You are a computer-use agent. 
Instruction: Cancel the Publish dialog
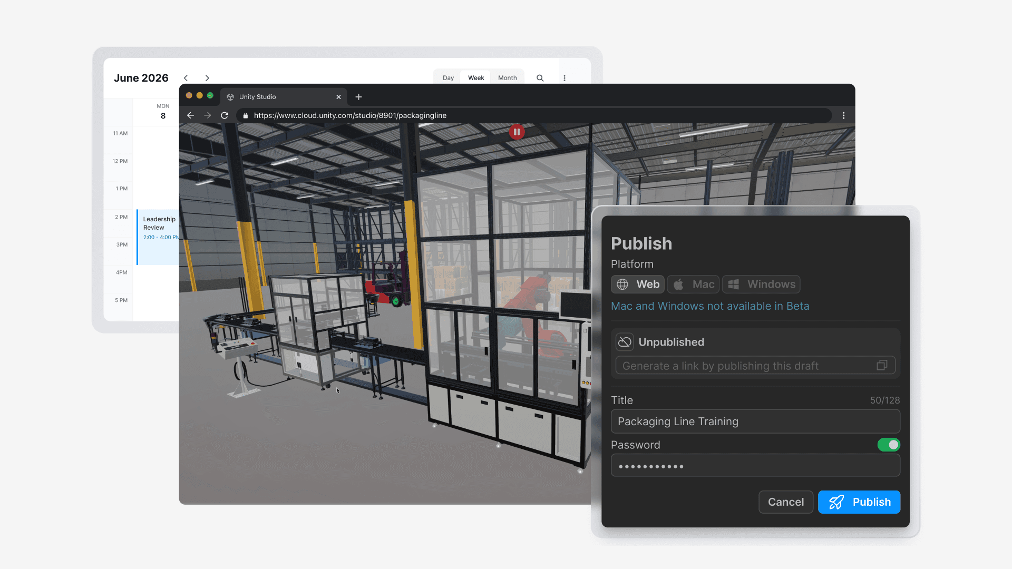point(786,502)
